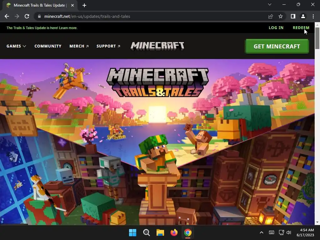Open the MERCH external link
Image resolution: width=320 pixels, height=240 pixels.
79,46
